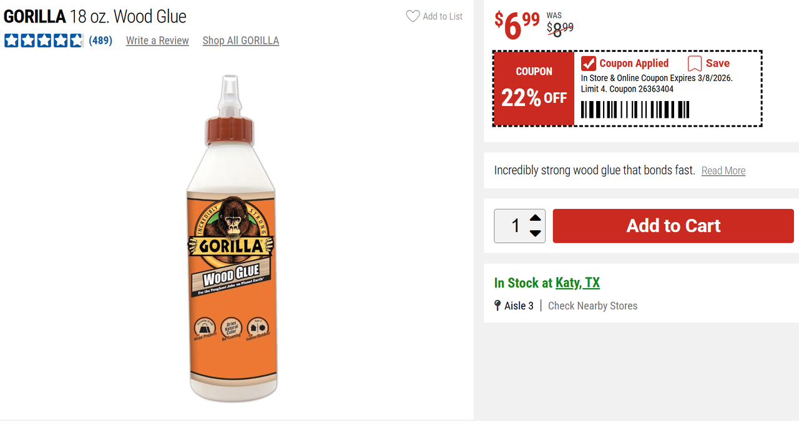The image size is (799, 421).
Task: Change store via Katy, TX link
Action: click(x=577, y=283)
